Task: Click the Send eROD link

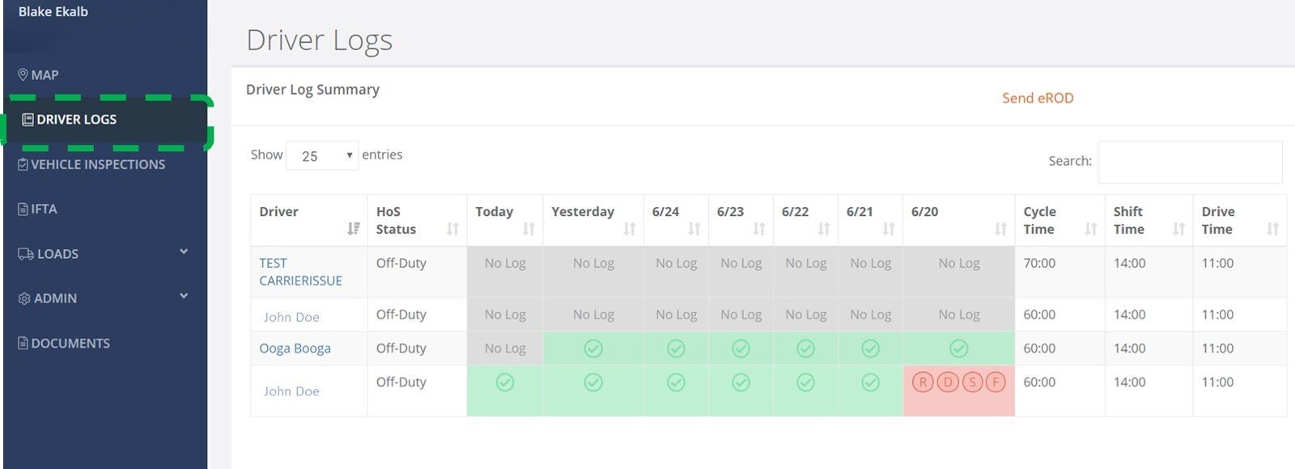Action: (1038, 98)
